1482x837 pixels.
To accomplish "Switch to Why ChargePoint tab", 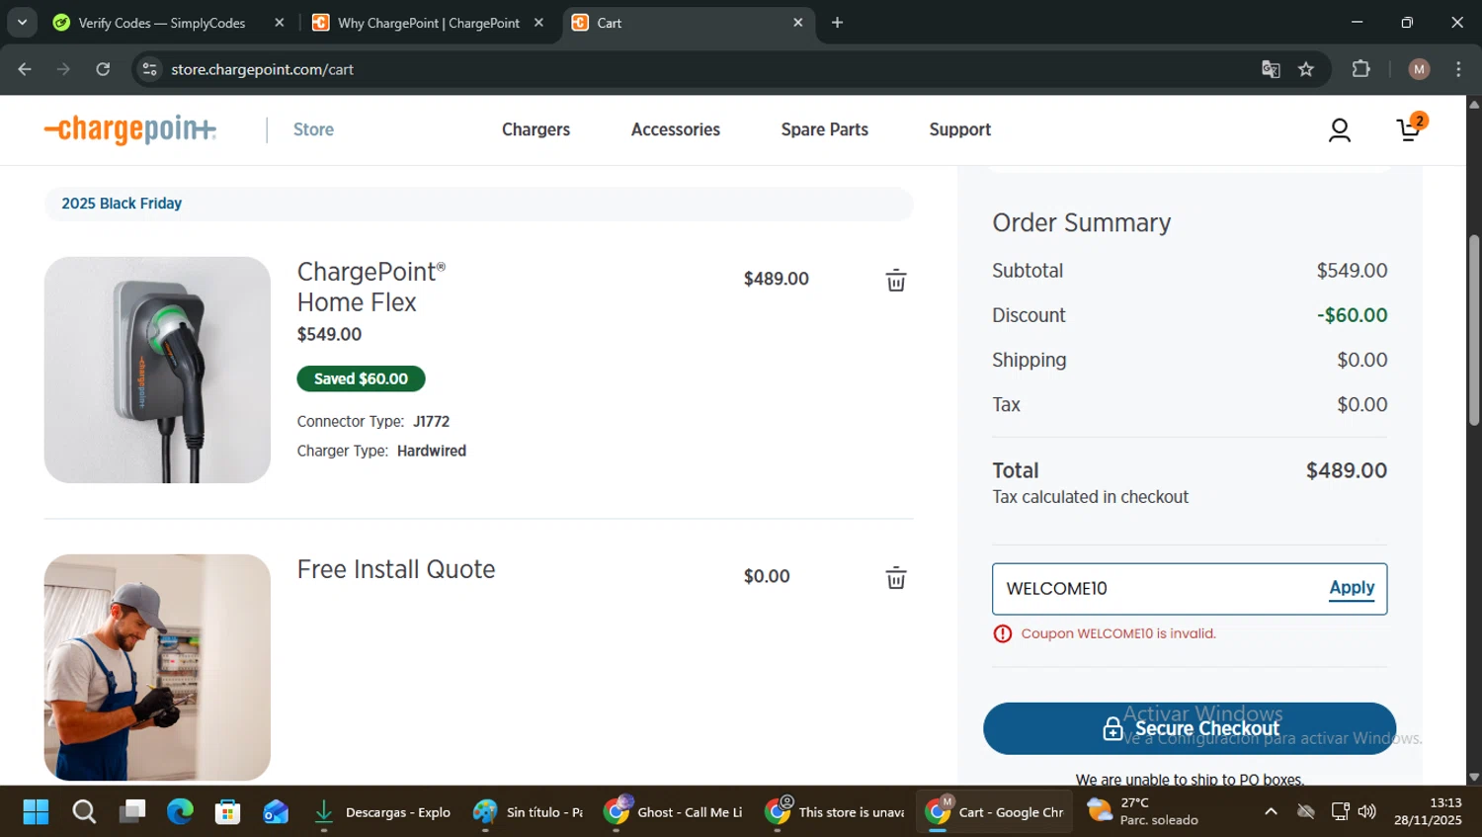I will 428,23.
